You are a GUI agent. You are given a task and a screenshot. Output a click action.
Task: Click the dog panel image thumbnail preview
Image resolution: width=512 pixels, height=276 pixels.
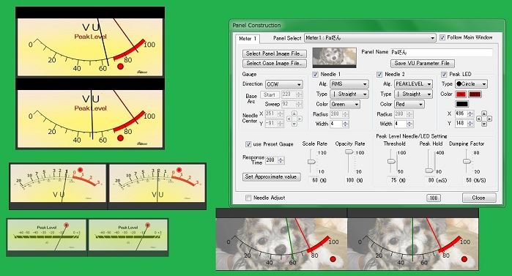coord(334,58)
